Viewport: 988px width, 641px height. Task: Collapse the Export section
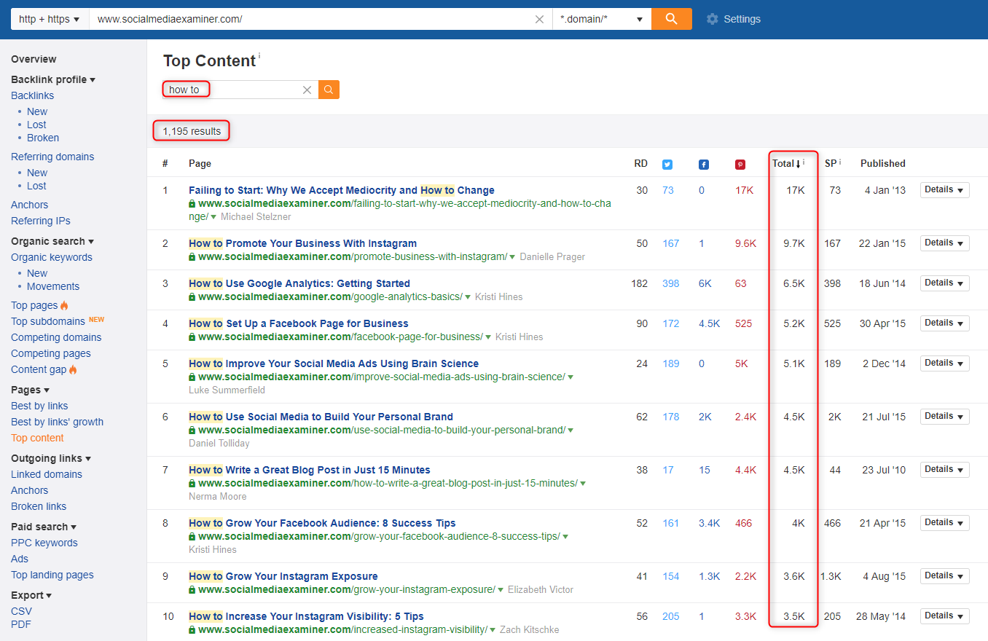pyautogui.click(x=31, y=595)
